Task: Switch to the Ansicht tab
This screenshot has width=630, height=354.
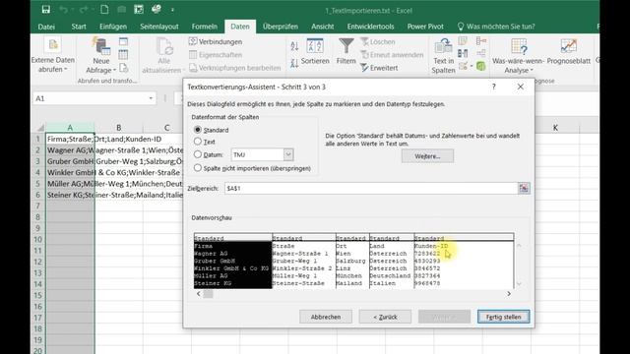Action: point(322,27)
